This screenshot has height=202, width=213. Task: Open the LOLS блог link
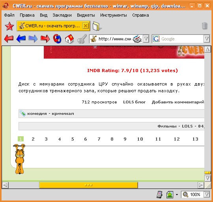tap(134, 102)
